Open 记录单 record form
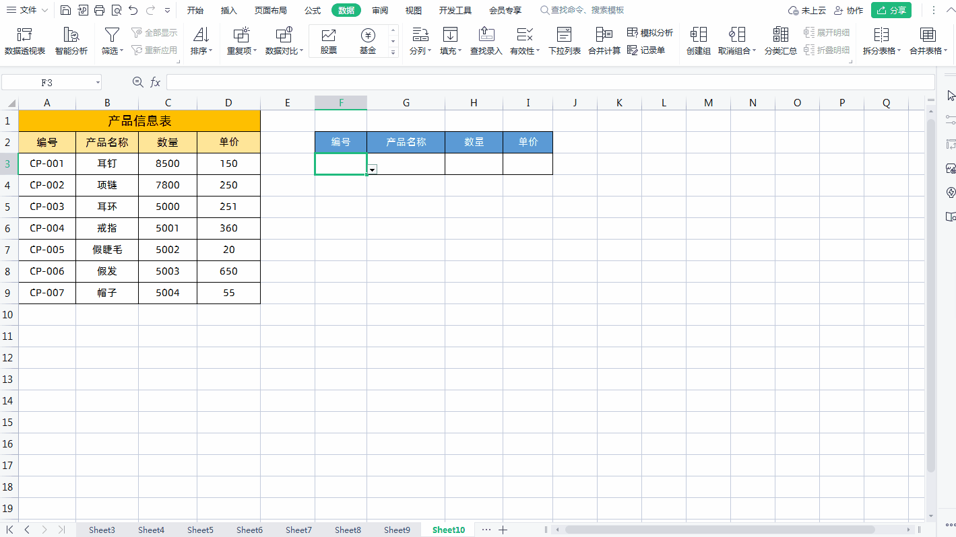The height and width of the screenshot is (537, 956). coord(646,50)
